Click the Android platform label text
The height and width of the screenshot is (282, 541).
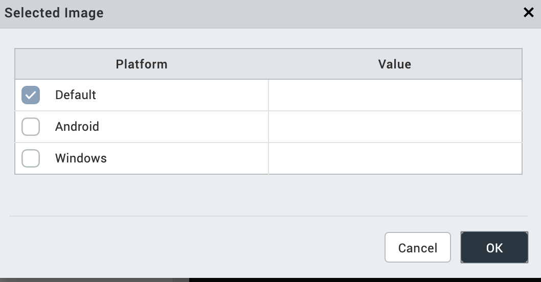pos(77,127)
